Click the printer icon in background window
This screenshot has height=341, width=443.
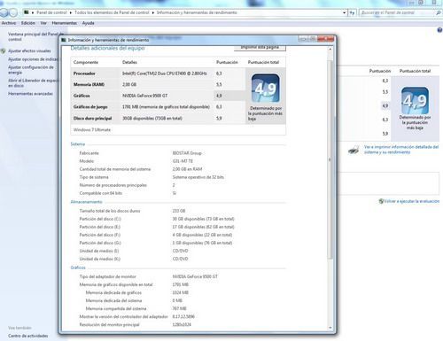354,150
